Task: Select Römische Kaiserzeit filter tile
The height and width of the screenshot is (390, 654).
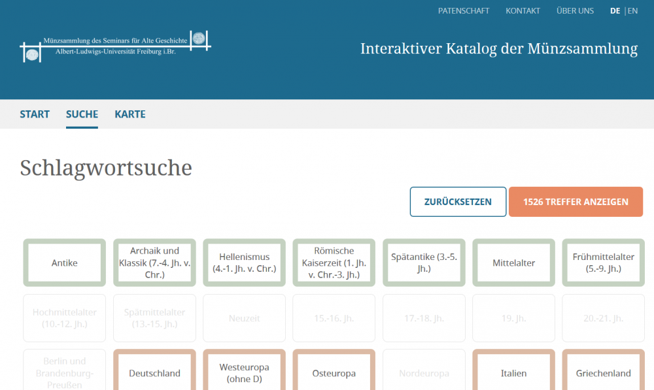Action: pos(334,263)
